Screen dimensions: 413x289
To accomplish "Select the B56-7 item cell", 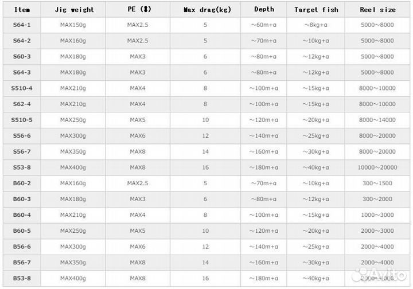I will [22, 261].
